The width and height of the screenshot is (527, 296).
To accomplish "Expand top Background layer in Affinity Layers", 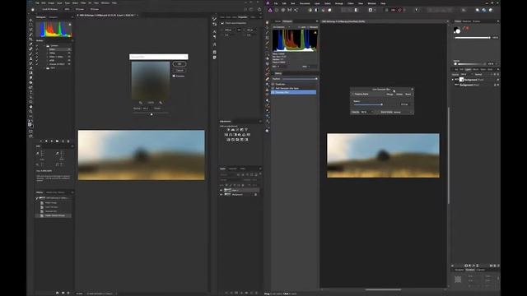I will pyautogui.click(x=453, y=80).
